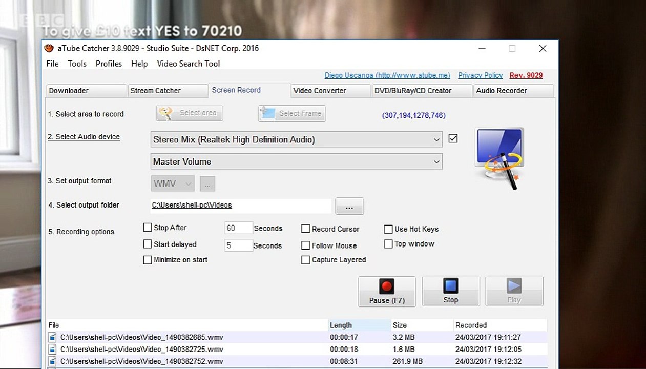Viewport: 646px width, 369px height.
Task: Click the browse button for output folder
Action: pos(349,206)
